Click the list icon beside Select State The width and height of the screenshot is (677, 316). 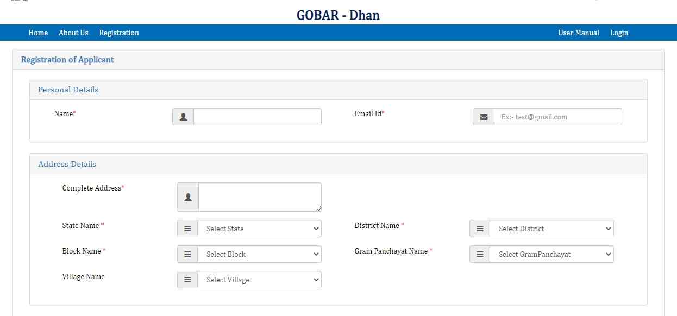[x=187, y=228]
